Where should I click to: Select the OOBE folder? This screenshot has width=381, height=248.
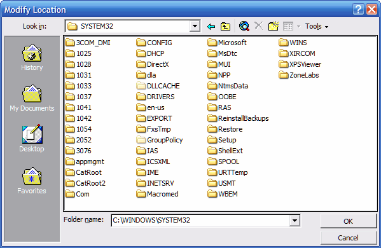tap(222, 97)
